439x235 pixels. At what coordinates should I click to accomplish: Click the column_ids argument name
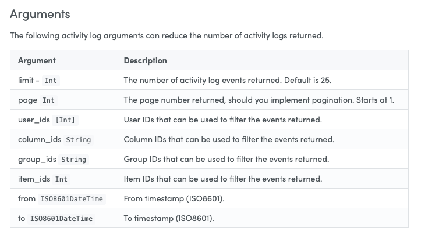[x=40, y=139]
